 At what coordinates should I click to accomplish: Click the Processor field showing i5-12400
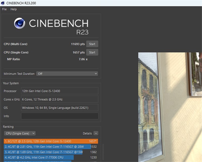point(60,91)
